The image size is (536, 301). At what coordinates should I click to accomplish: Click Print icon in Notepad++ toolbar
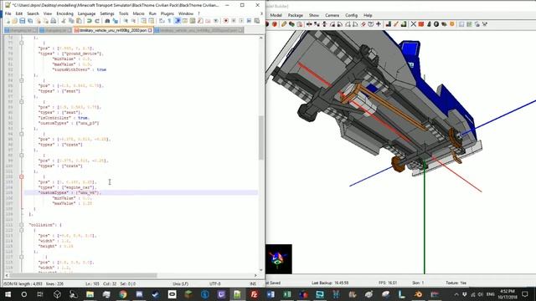coord(54,21)
